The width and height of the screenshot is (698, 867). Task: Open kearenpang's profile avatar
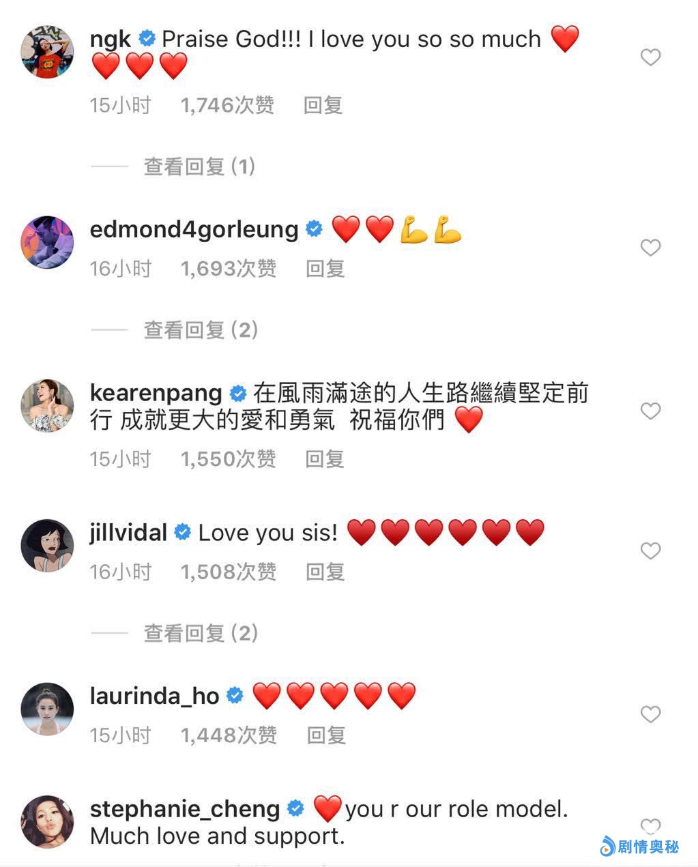coord(47,406)
